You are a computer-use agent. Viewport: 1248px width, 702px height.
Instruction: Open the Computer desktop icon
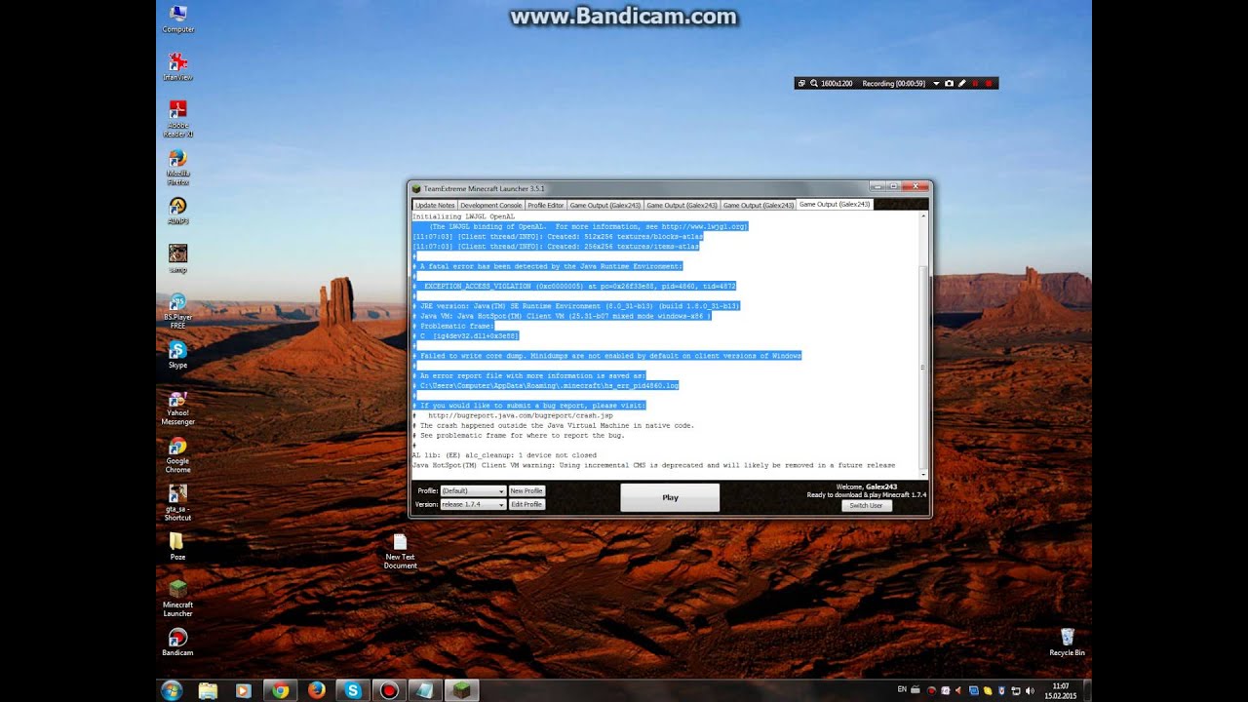click(177, 19)
